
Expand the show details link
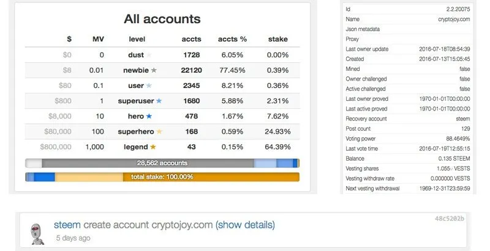click(x=246, y=225)
